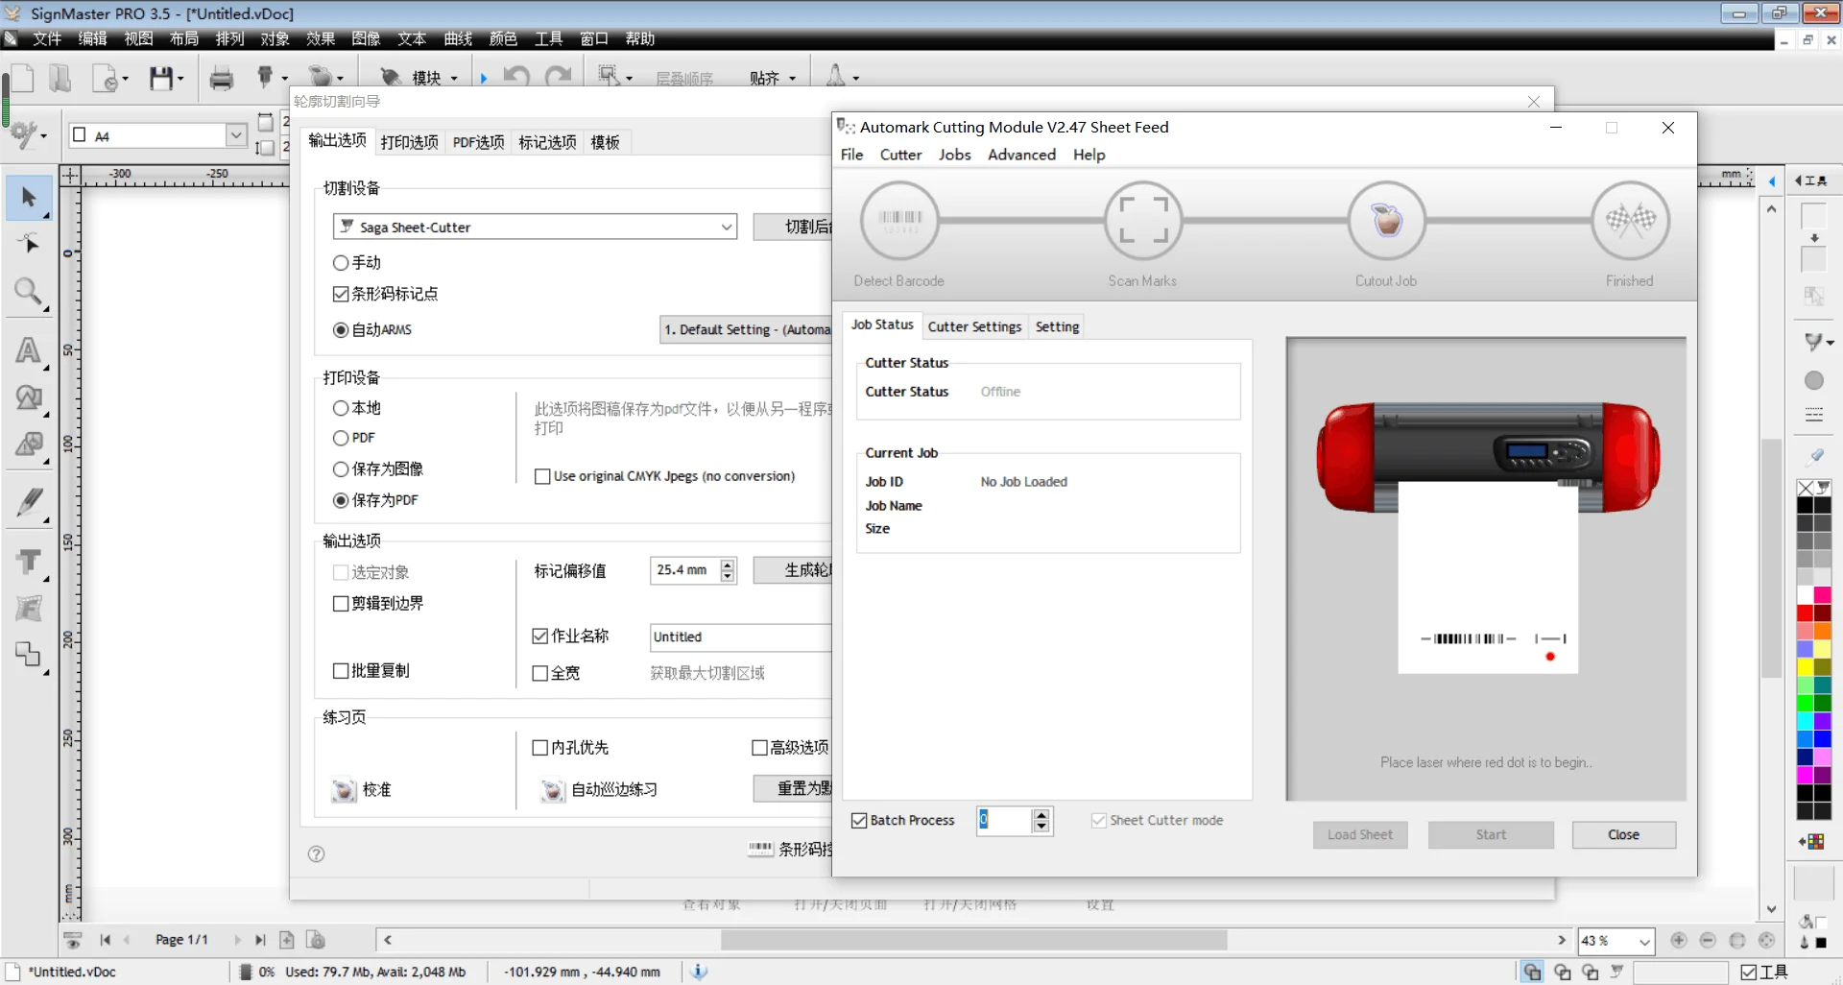The image size is (1843, 985).
Task: Select the zoom magnifier tool
Action: click(x=28, y=292)
